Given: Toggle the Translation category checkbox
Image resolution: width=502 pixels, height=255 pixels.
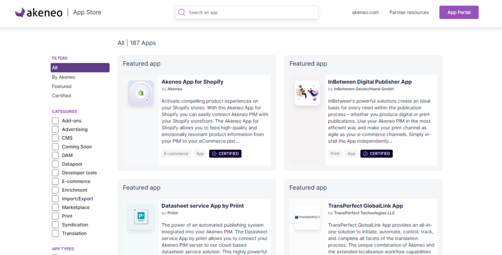Looking at the screenshot, I should [x=55, y=233].
